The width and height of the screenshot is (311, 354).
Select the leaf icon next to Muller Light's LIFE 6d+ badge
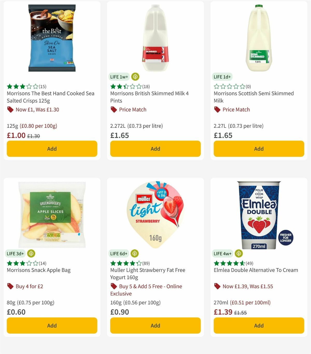(135, 253)
